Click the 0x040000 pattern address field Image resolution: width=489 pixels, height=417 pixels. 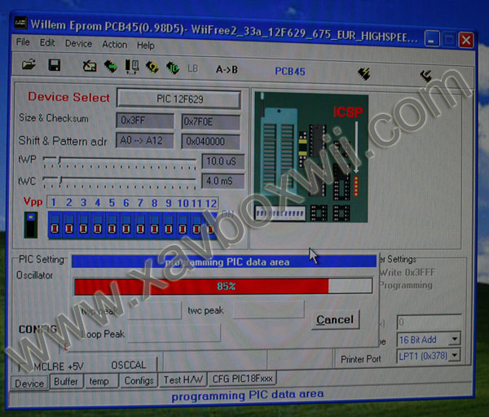tap(210, 141)
